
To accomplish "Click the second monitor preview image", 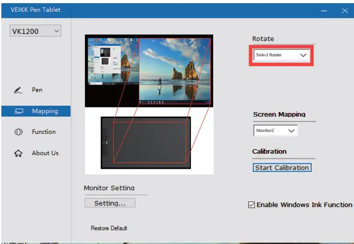I will (x=175, y=71).
